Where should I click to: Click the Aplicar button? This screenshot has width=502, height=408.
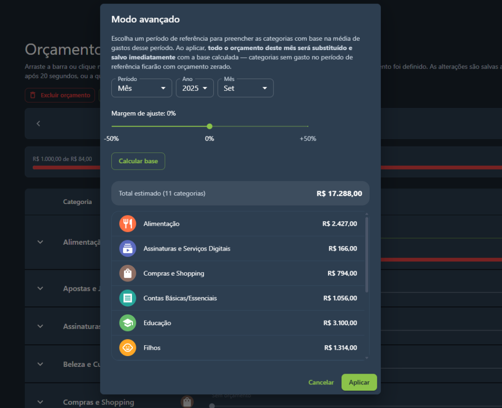[x=359, y=382]
